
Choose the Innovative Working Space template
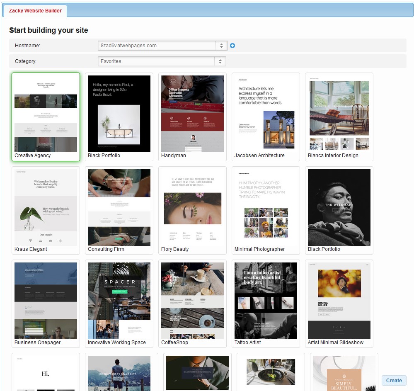click(119, 300)
